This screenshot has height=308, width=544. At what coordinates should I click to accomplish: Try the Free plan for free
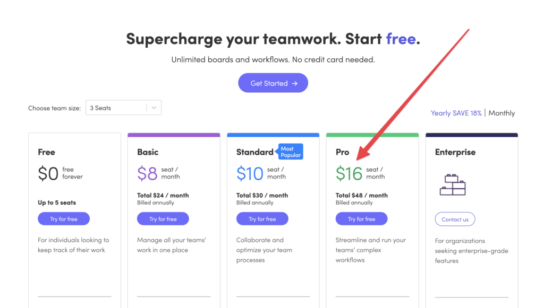click(64, 219)
